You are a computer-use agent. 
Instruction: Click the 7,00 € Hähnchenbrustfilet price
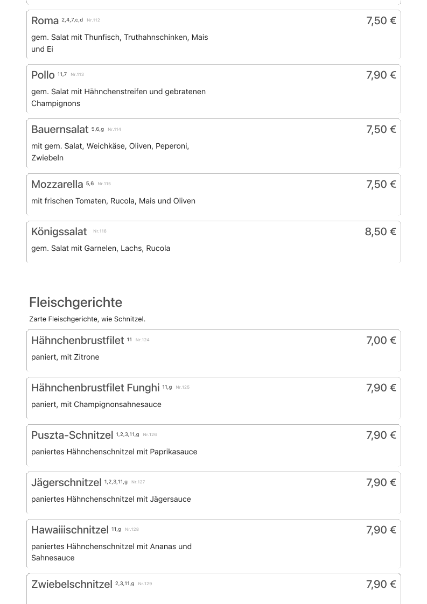(x=381, y=341)
